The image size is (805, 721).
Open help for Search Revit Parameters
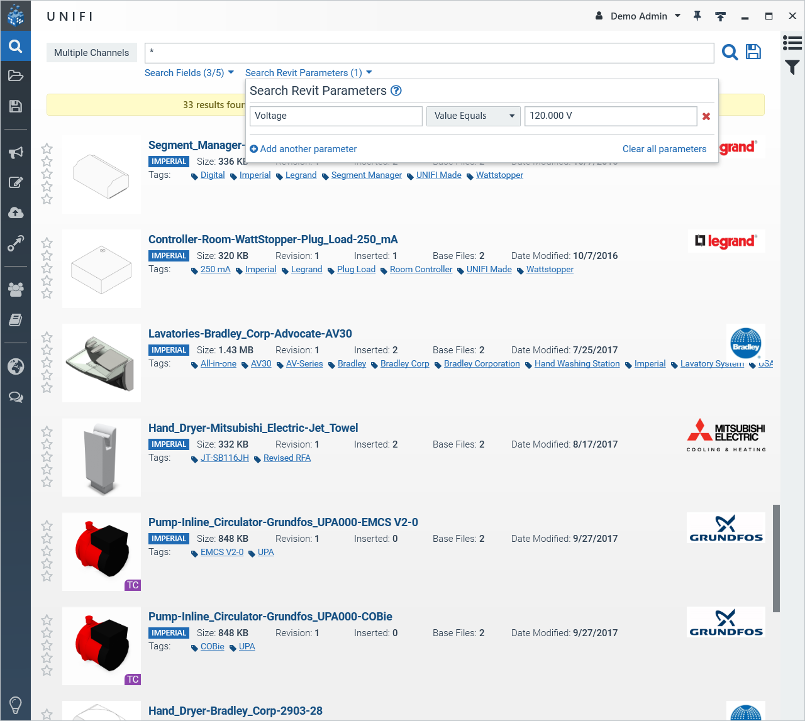396,91
